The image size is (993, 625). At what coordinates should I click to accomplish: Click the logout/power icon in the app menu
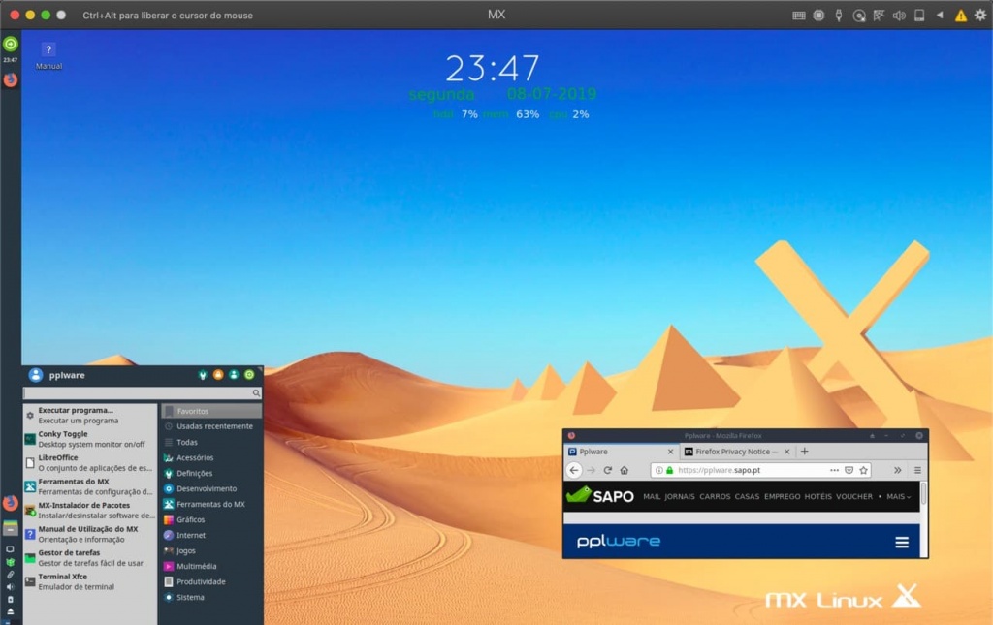coord(249,374)
